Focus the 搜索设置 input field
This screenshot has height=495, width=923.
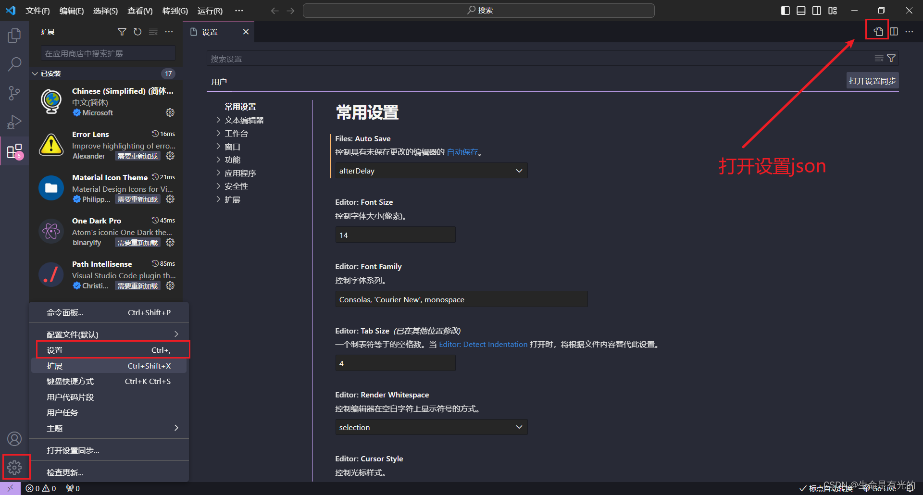click(538, 59)
